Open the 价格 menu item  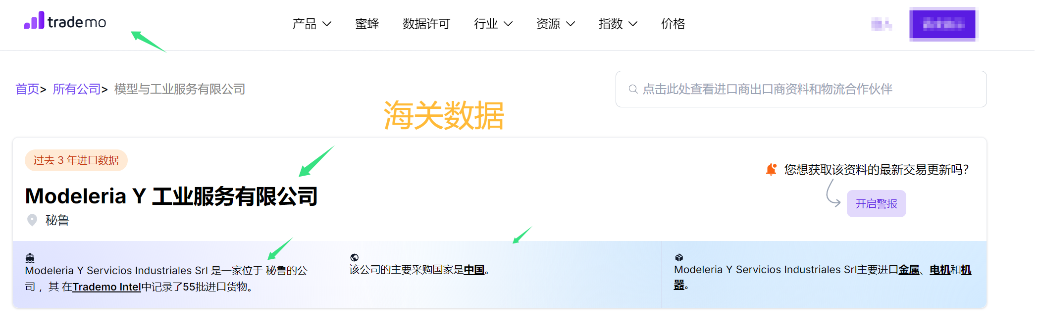673,24
